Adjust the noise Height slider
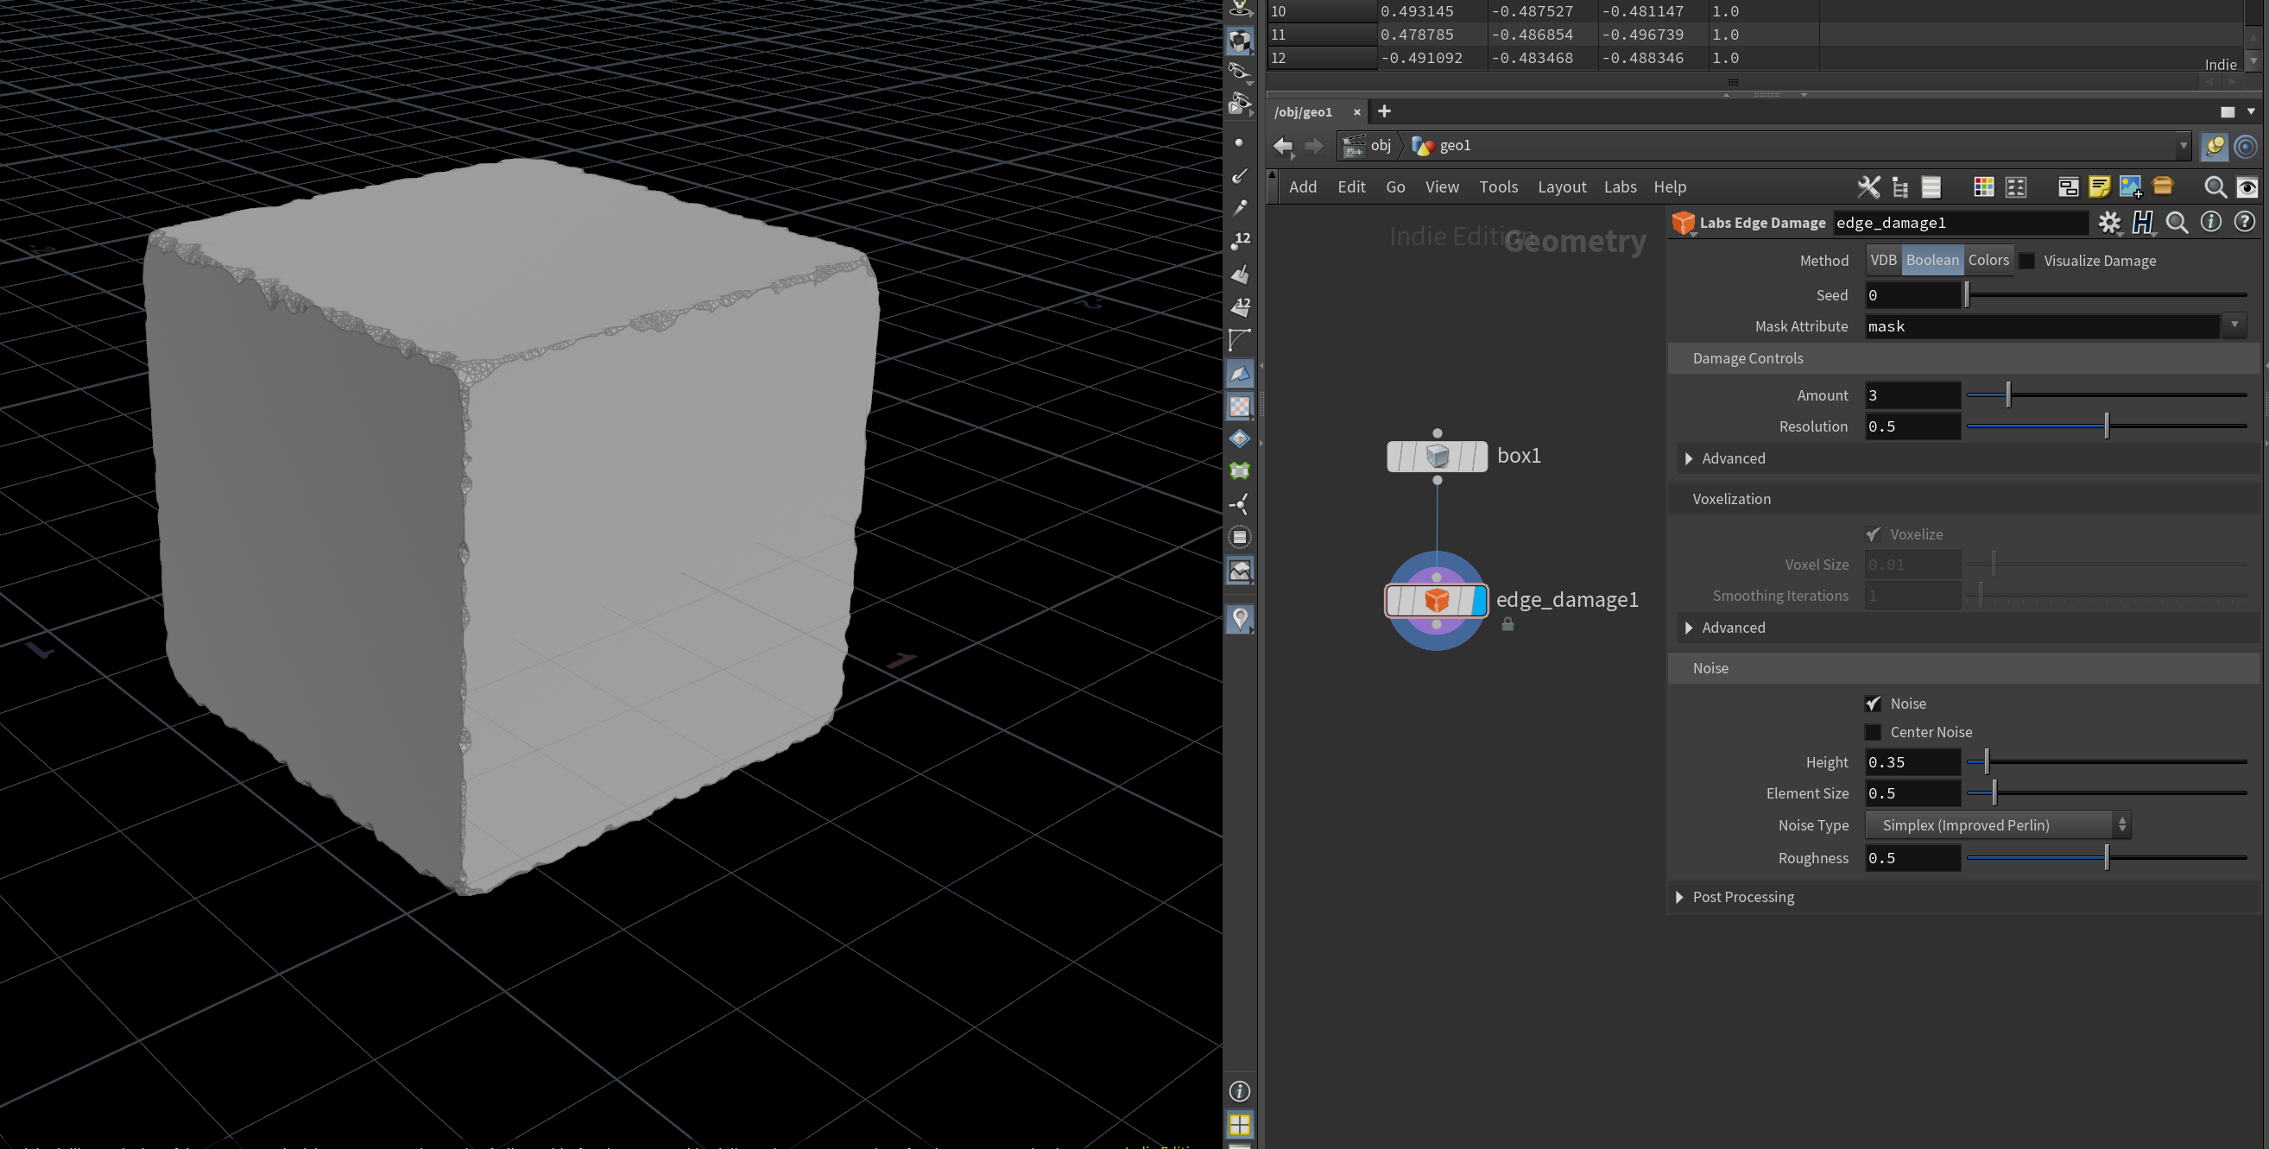 (x=2106, y=762)
